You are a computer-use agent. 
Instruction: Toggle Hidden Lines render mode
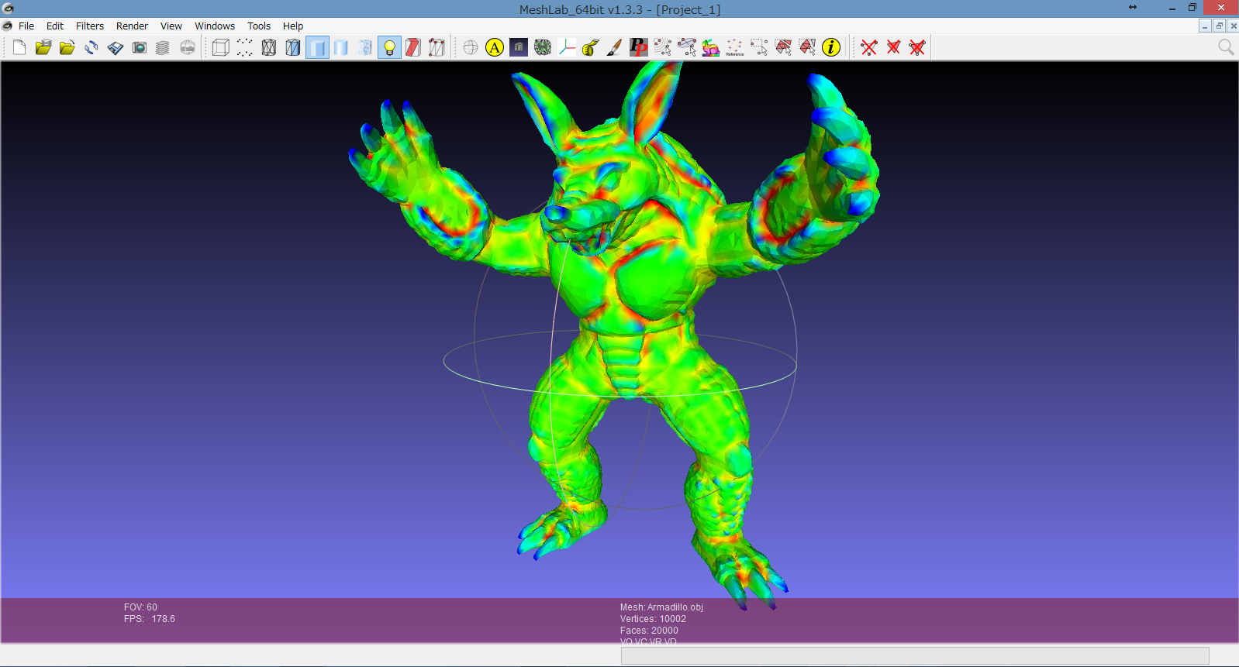(293, 47)
